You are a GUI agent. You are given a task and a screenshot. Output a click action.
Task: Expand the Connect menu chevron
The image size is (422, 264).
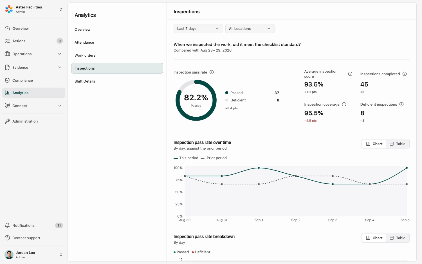click(60, 106)
